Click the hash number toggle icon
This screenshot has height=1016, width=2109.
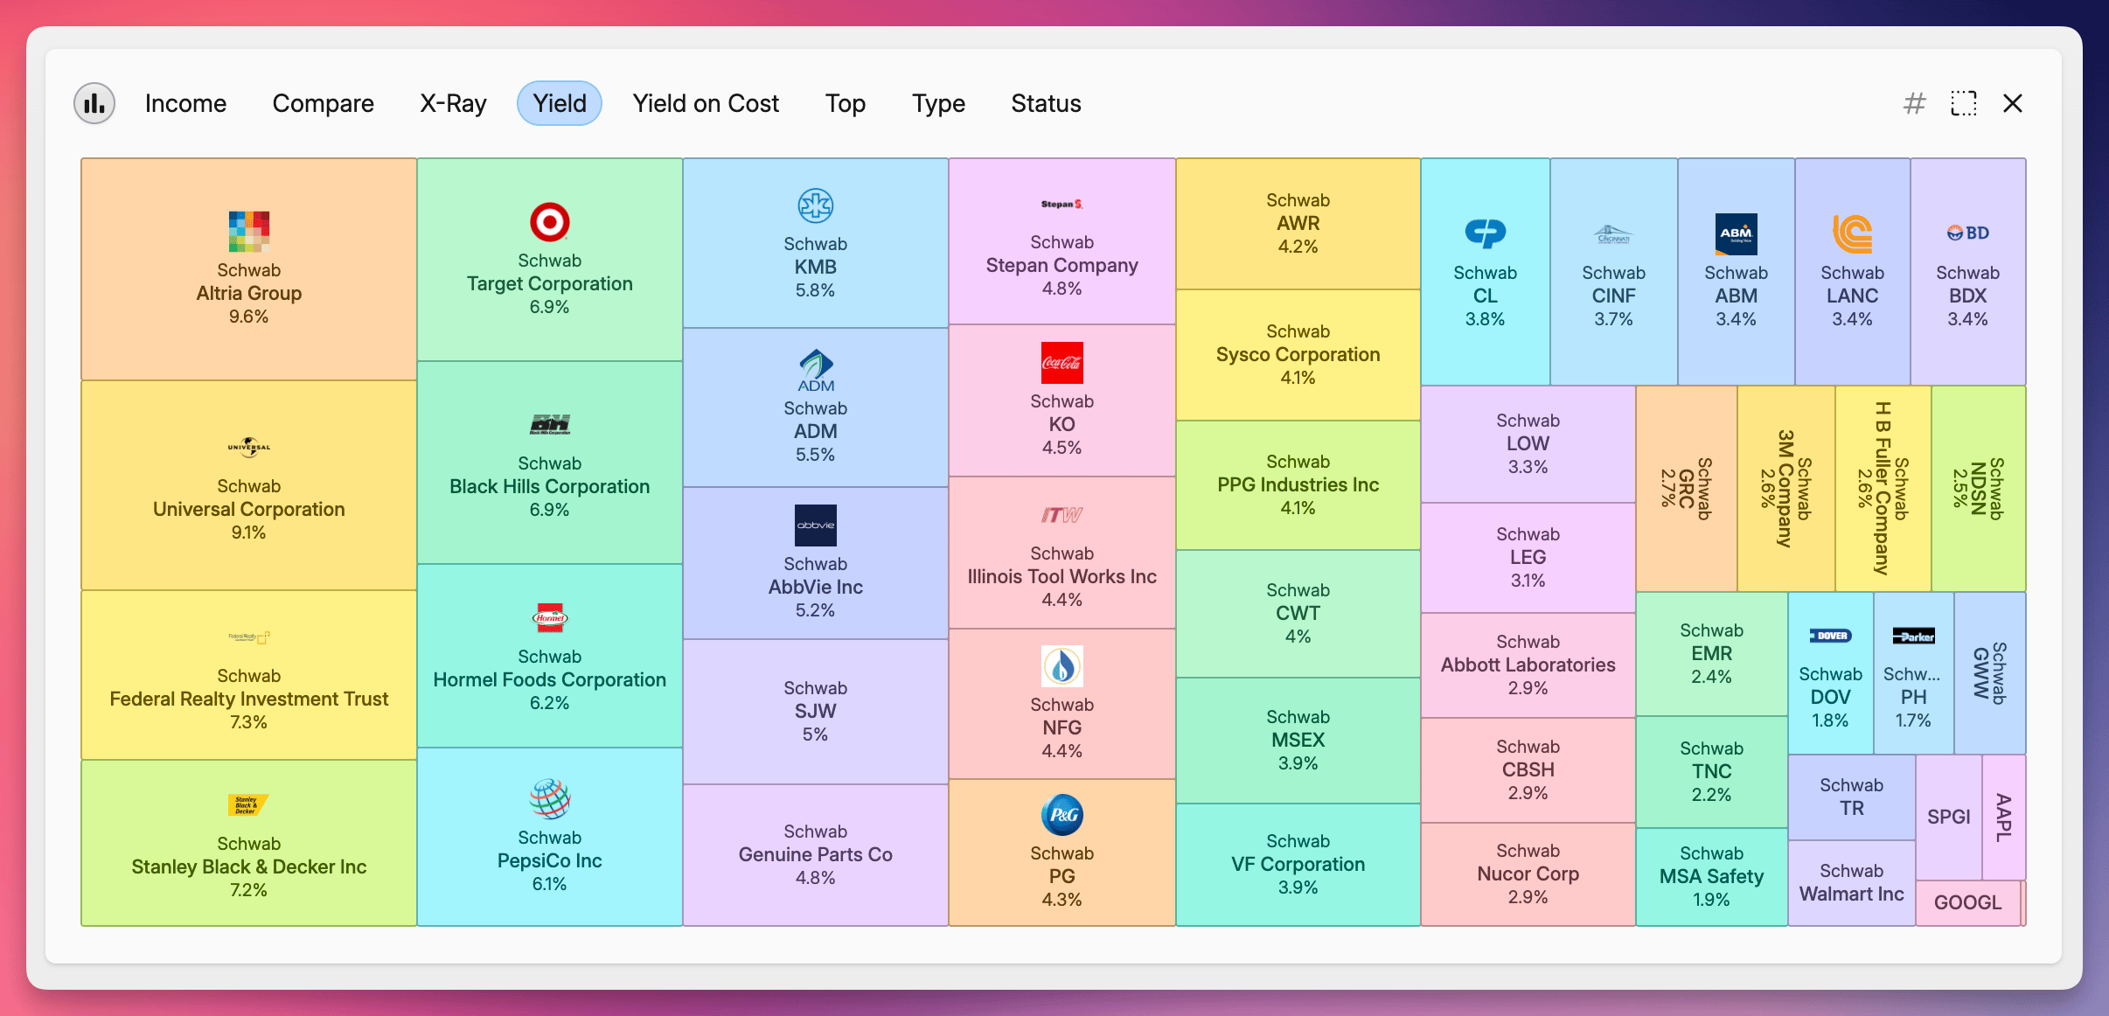pos(1914,104)
